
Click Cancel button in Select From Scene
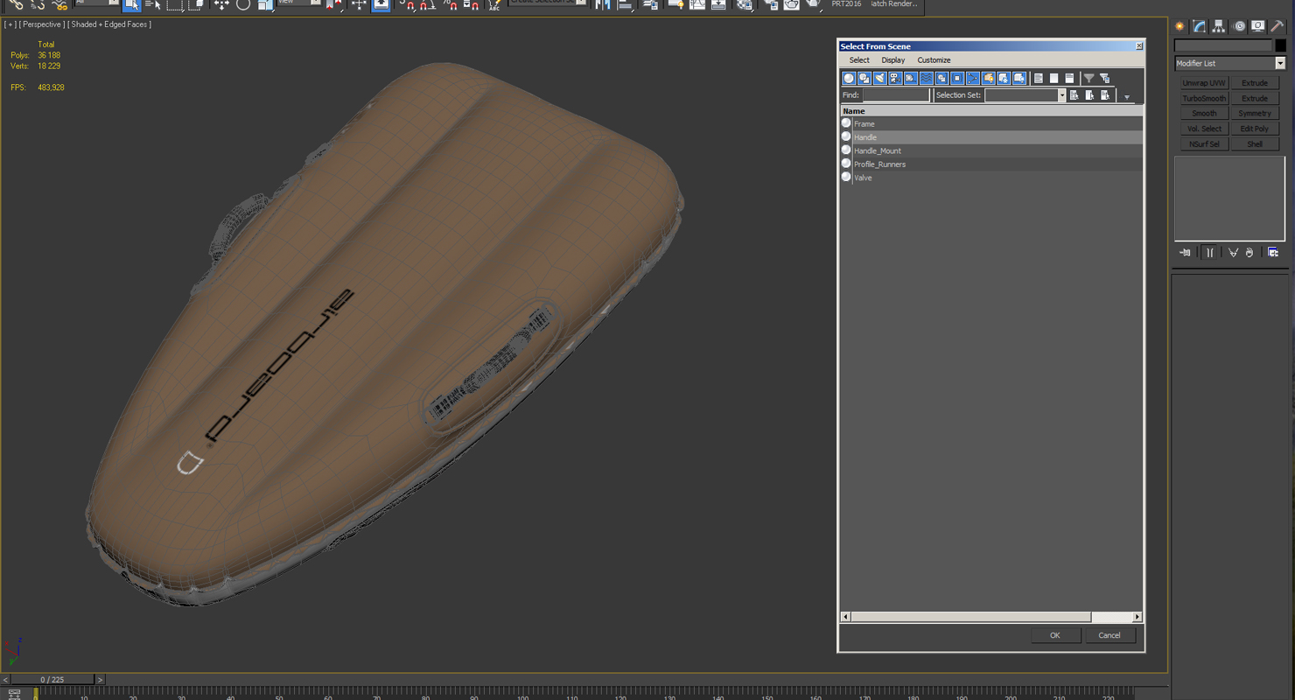(1109, 635)
